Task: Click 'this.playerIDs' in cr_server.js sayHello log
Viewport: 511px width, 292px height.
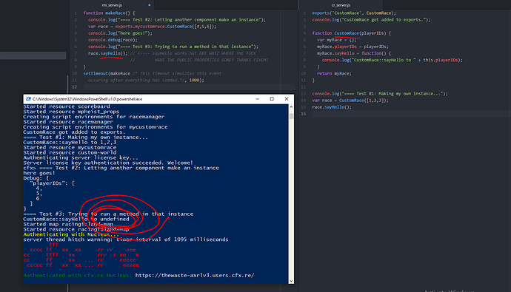Action: coord(441,60)
